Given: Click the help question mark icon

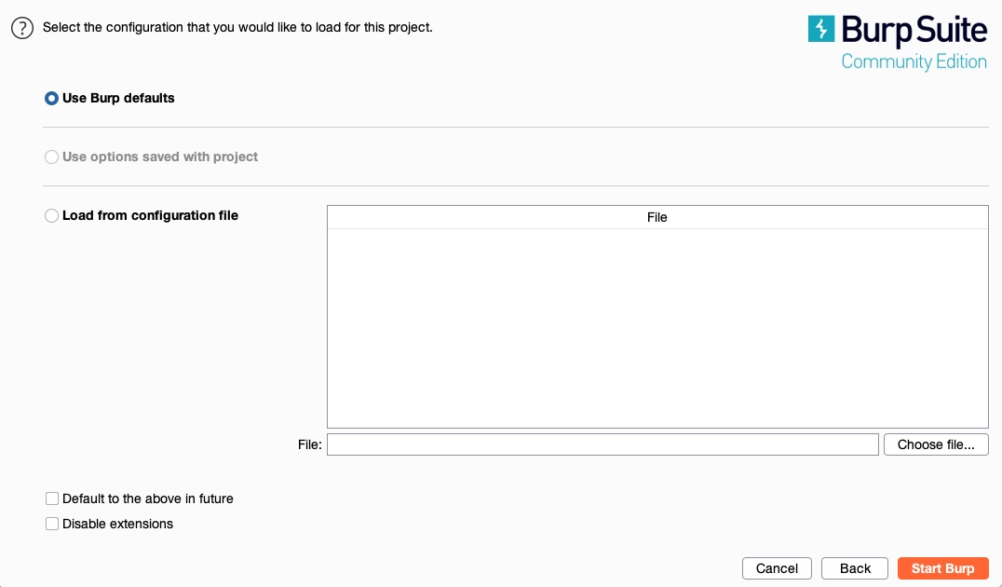Looking at the screenshot, I should [x=21, y=28].
